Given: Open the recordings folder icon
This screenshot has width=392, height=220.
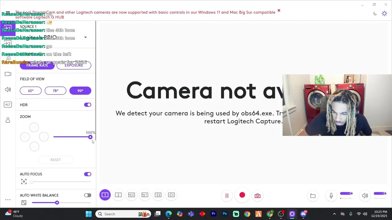Looking at the screenshot, I should pos(313,196).
